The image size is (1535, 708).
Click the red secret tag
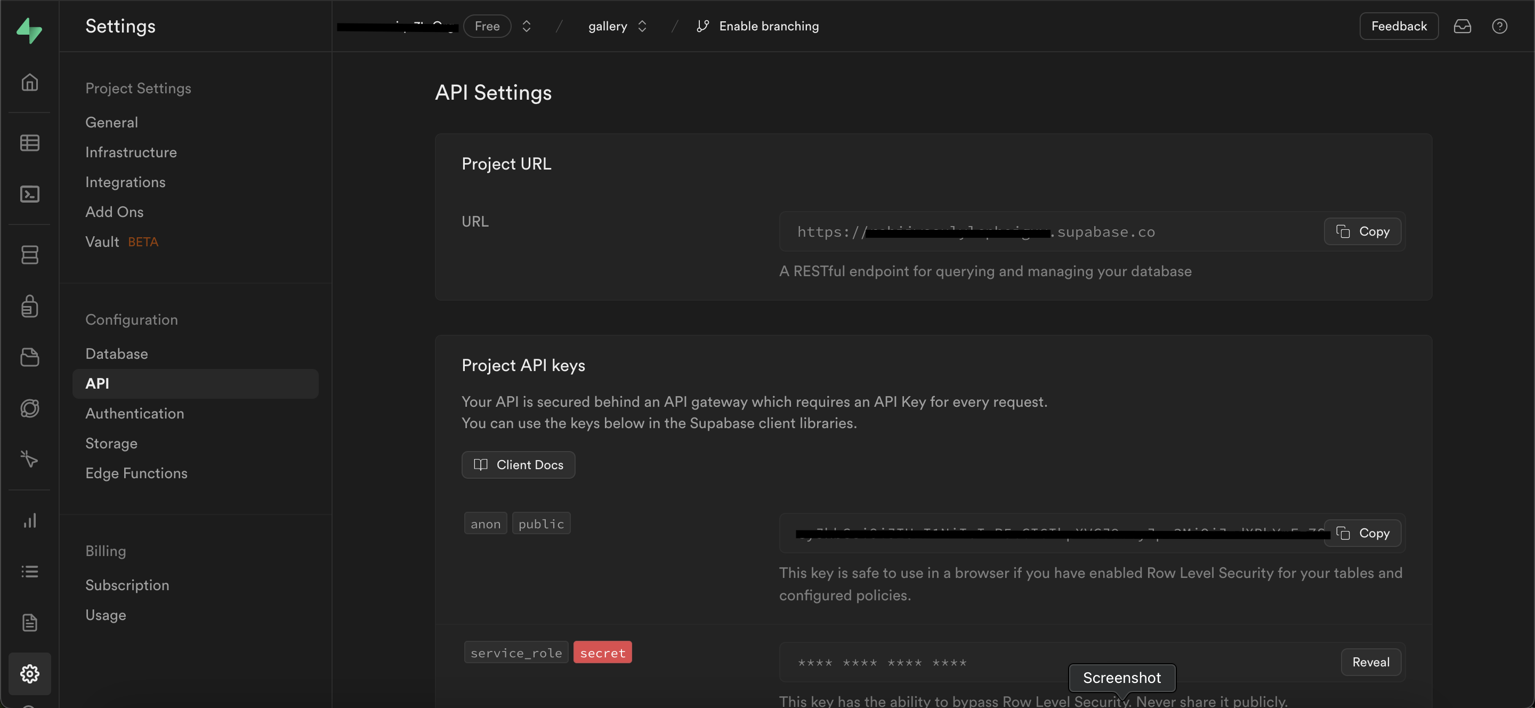(x=602, y=652)
